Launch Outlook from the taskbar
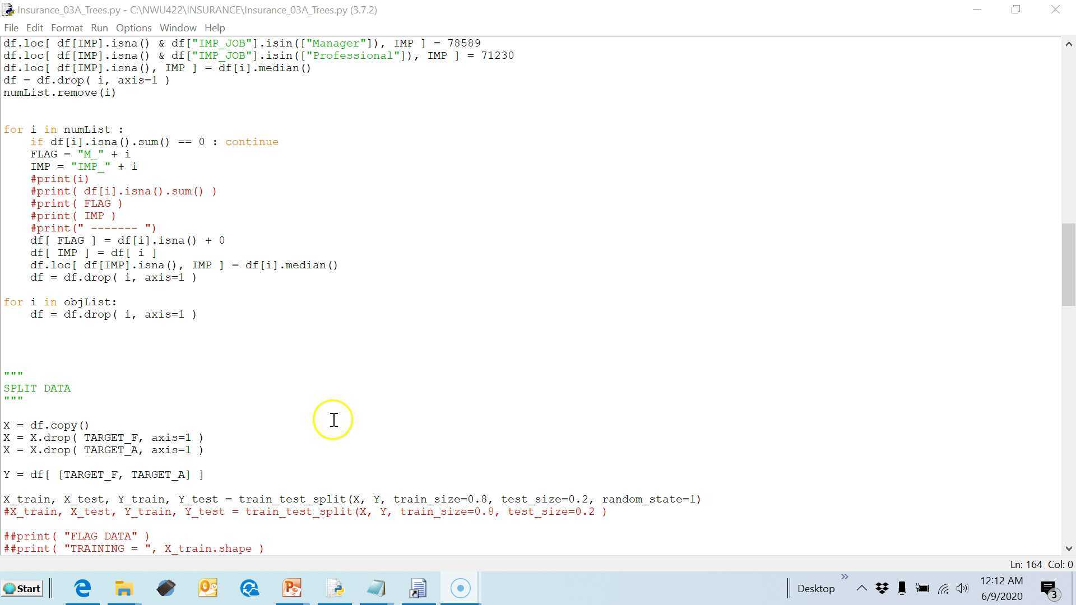 point(208,588)
